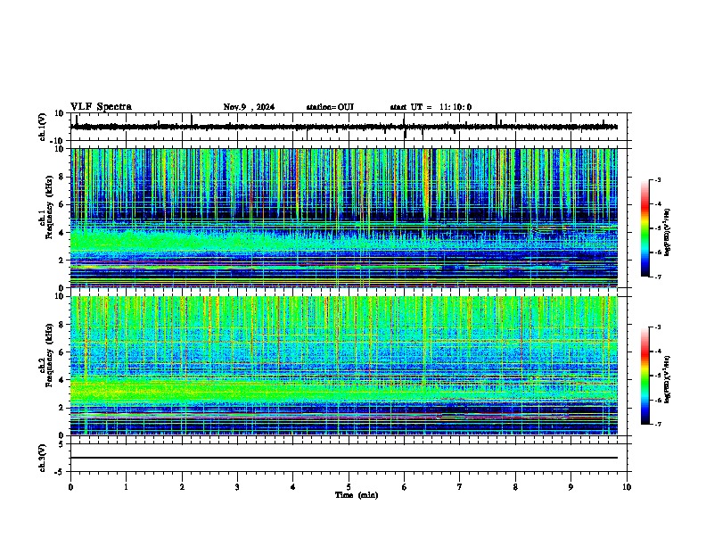Click the "start UT = 11:10:0" header text

[431, 107]
